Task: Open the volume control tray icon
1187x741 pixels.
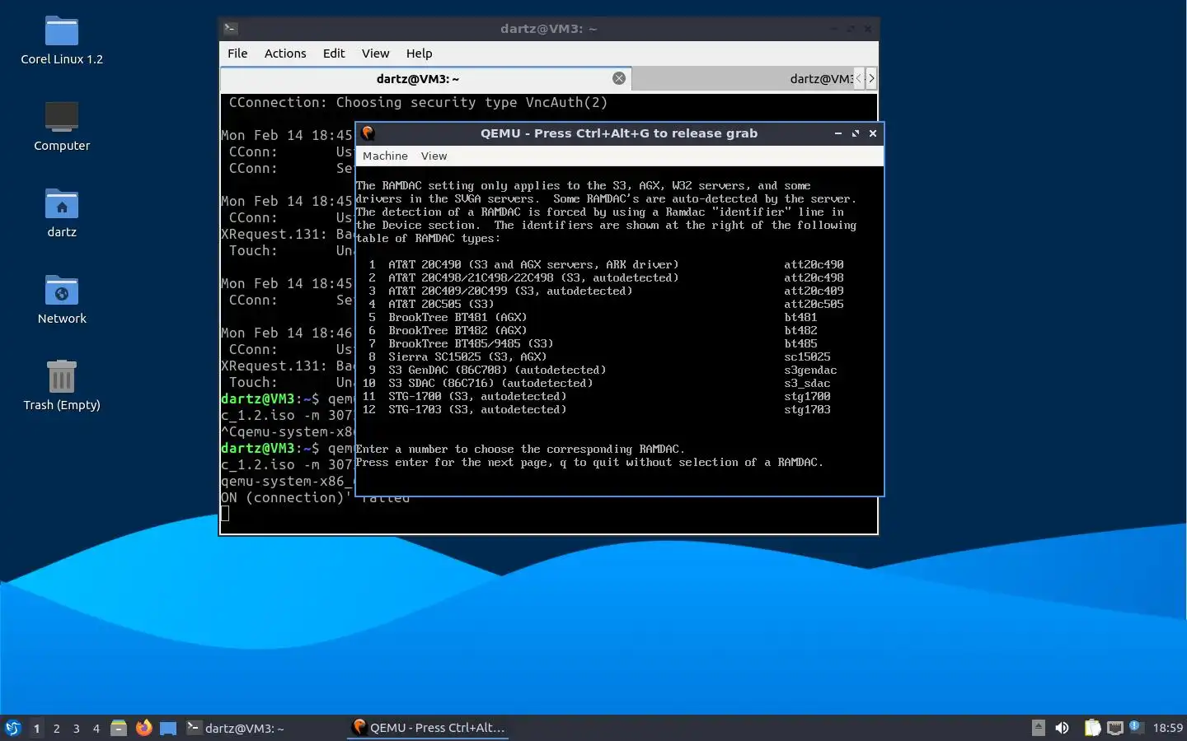Action: tap(1063, 728)
